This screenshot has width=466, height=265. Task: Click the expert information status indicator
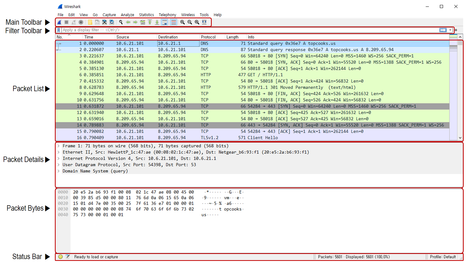(61, 257)
